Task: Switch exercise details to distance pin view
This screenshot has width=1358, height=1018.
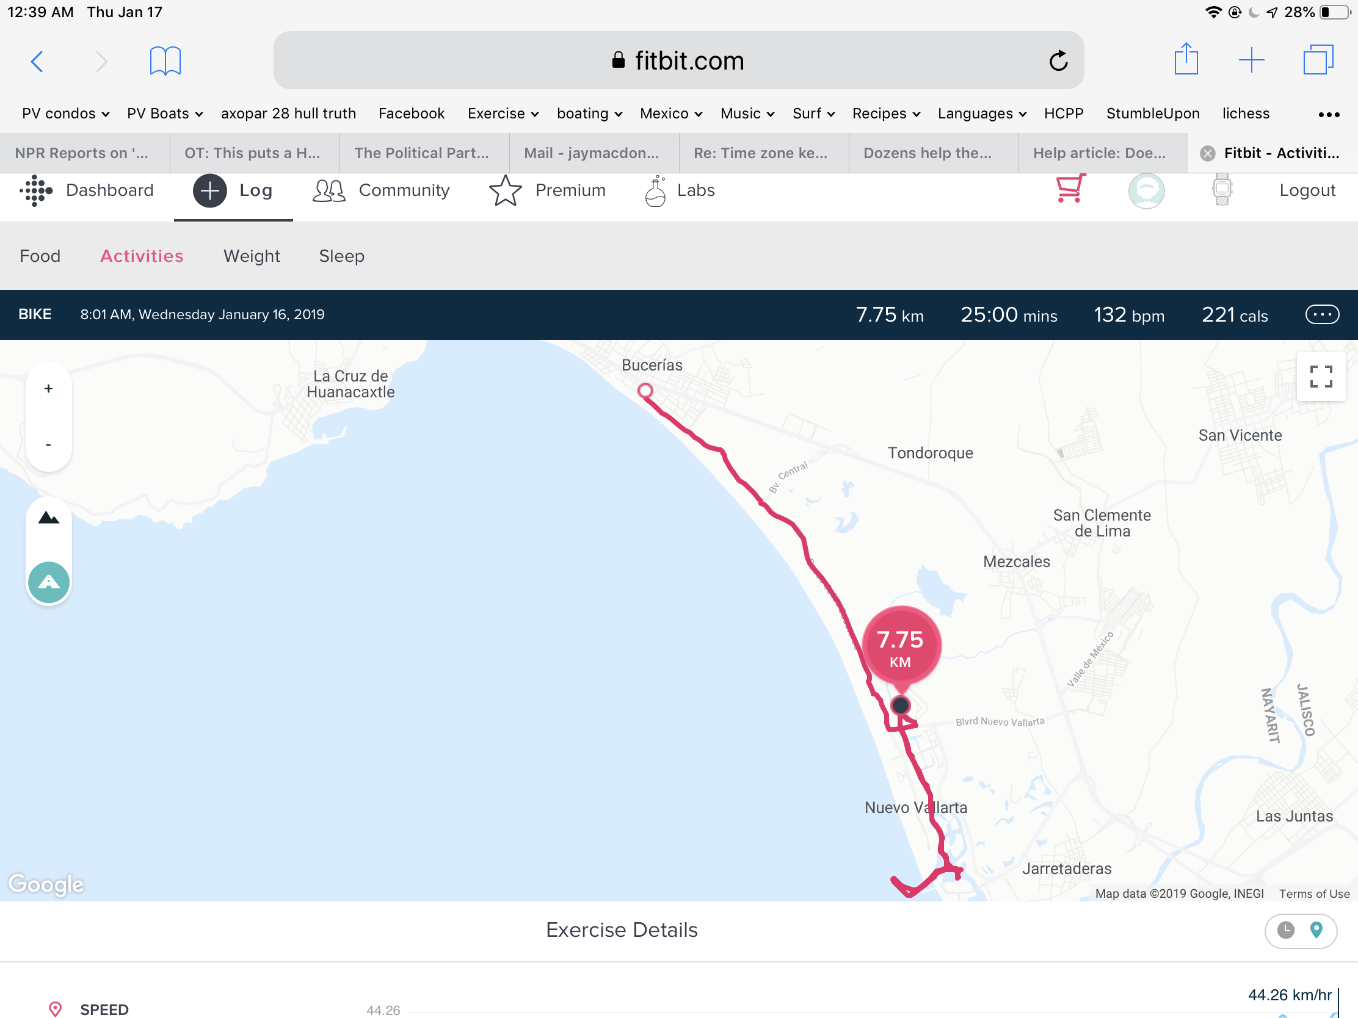Action: [x=1316, y=930]
